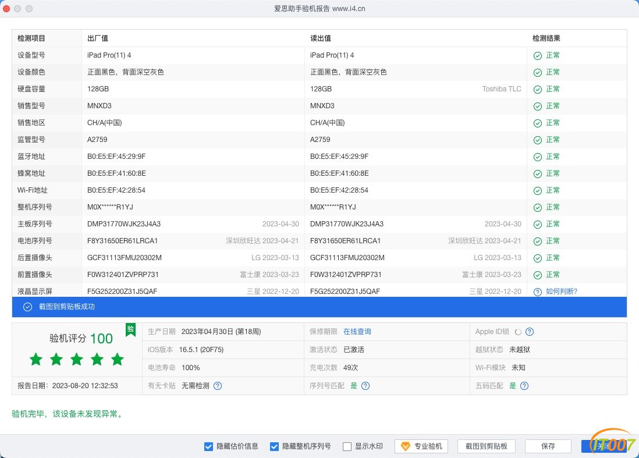The width and height of the screenshot is (639, 458).
Task: Click the green check icon in 销售型号 row
Action: click(x=538, y=106)
